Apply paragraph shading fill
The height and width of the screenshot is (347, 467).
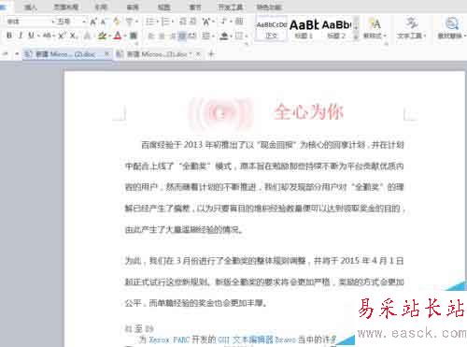223,36
